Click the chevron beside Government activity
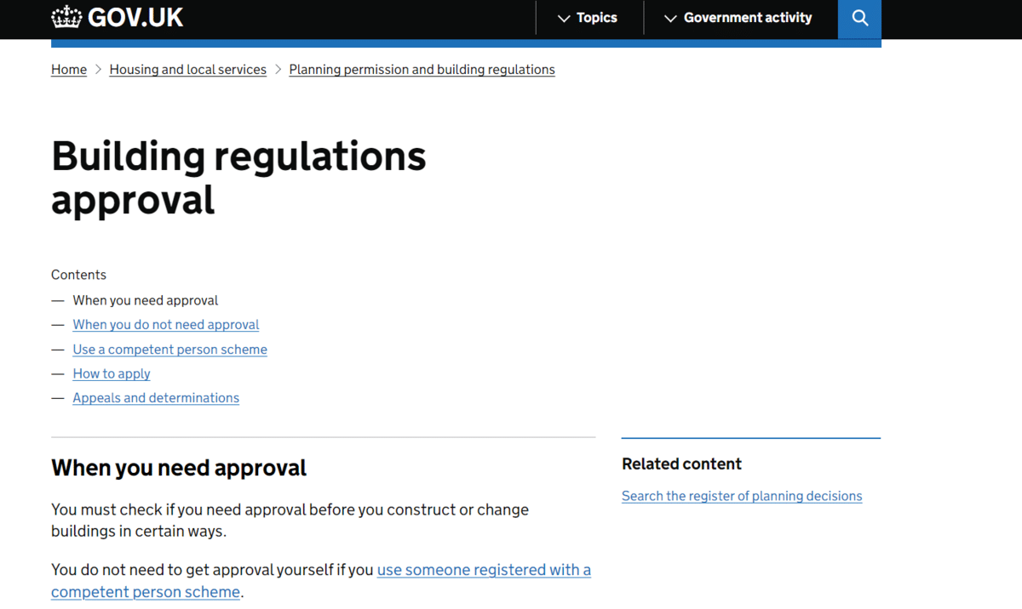Viewport: 1022px width, 609px height. pyautogui.click(x=670, y=19)
